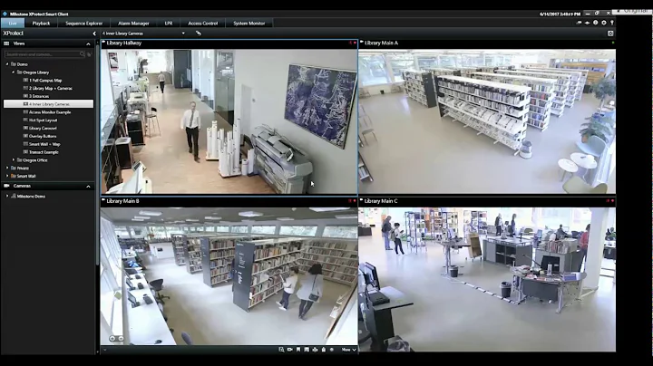Select the Library Main A video feed
Viewport: 653px width, 366px height.
pyautogui.click(x=487, y=121)
